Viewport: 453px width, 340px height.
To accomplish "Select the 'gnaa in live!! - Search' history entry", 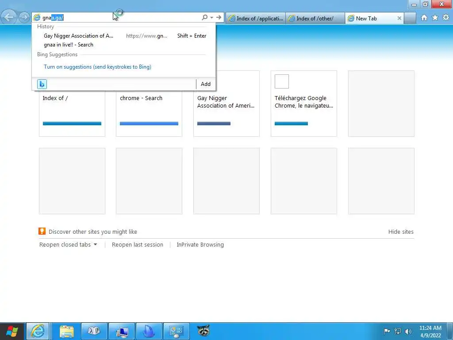I will pyautogui.click(x=69, y=45).
